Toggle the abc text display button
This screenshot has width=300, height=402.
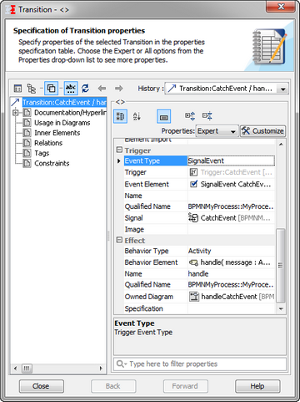pyautogui.click(x=71, y=89)
